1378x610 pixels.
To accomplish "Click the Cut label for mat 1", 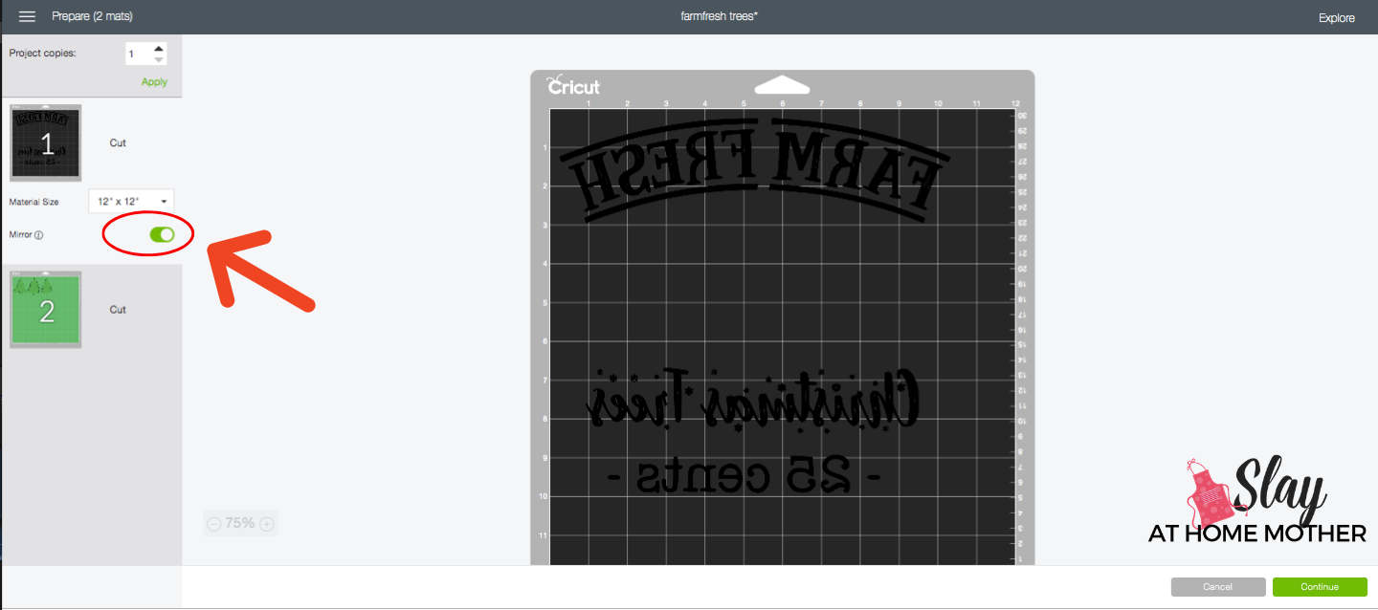I will coord(118,143).
